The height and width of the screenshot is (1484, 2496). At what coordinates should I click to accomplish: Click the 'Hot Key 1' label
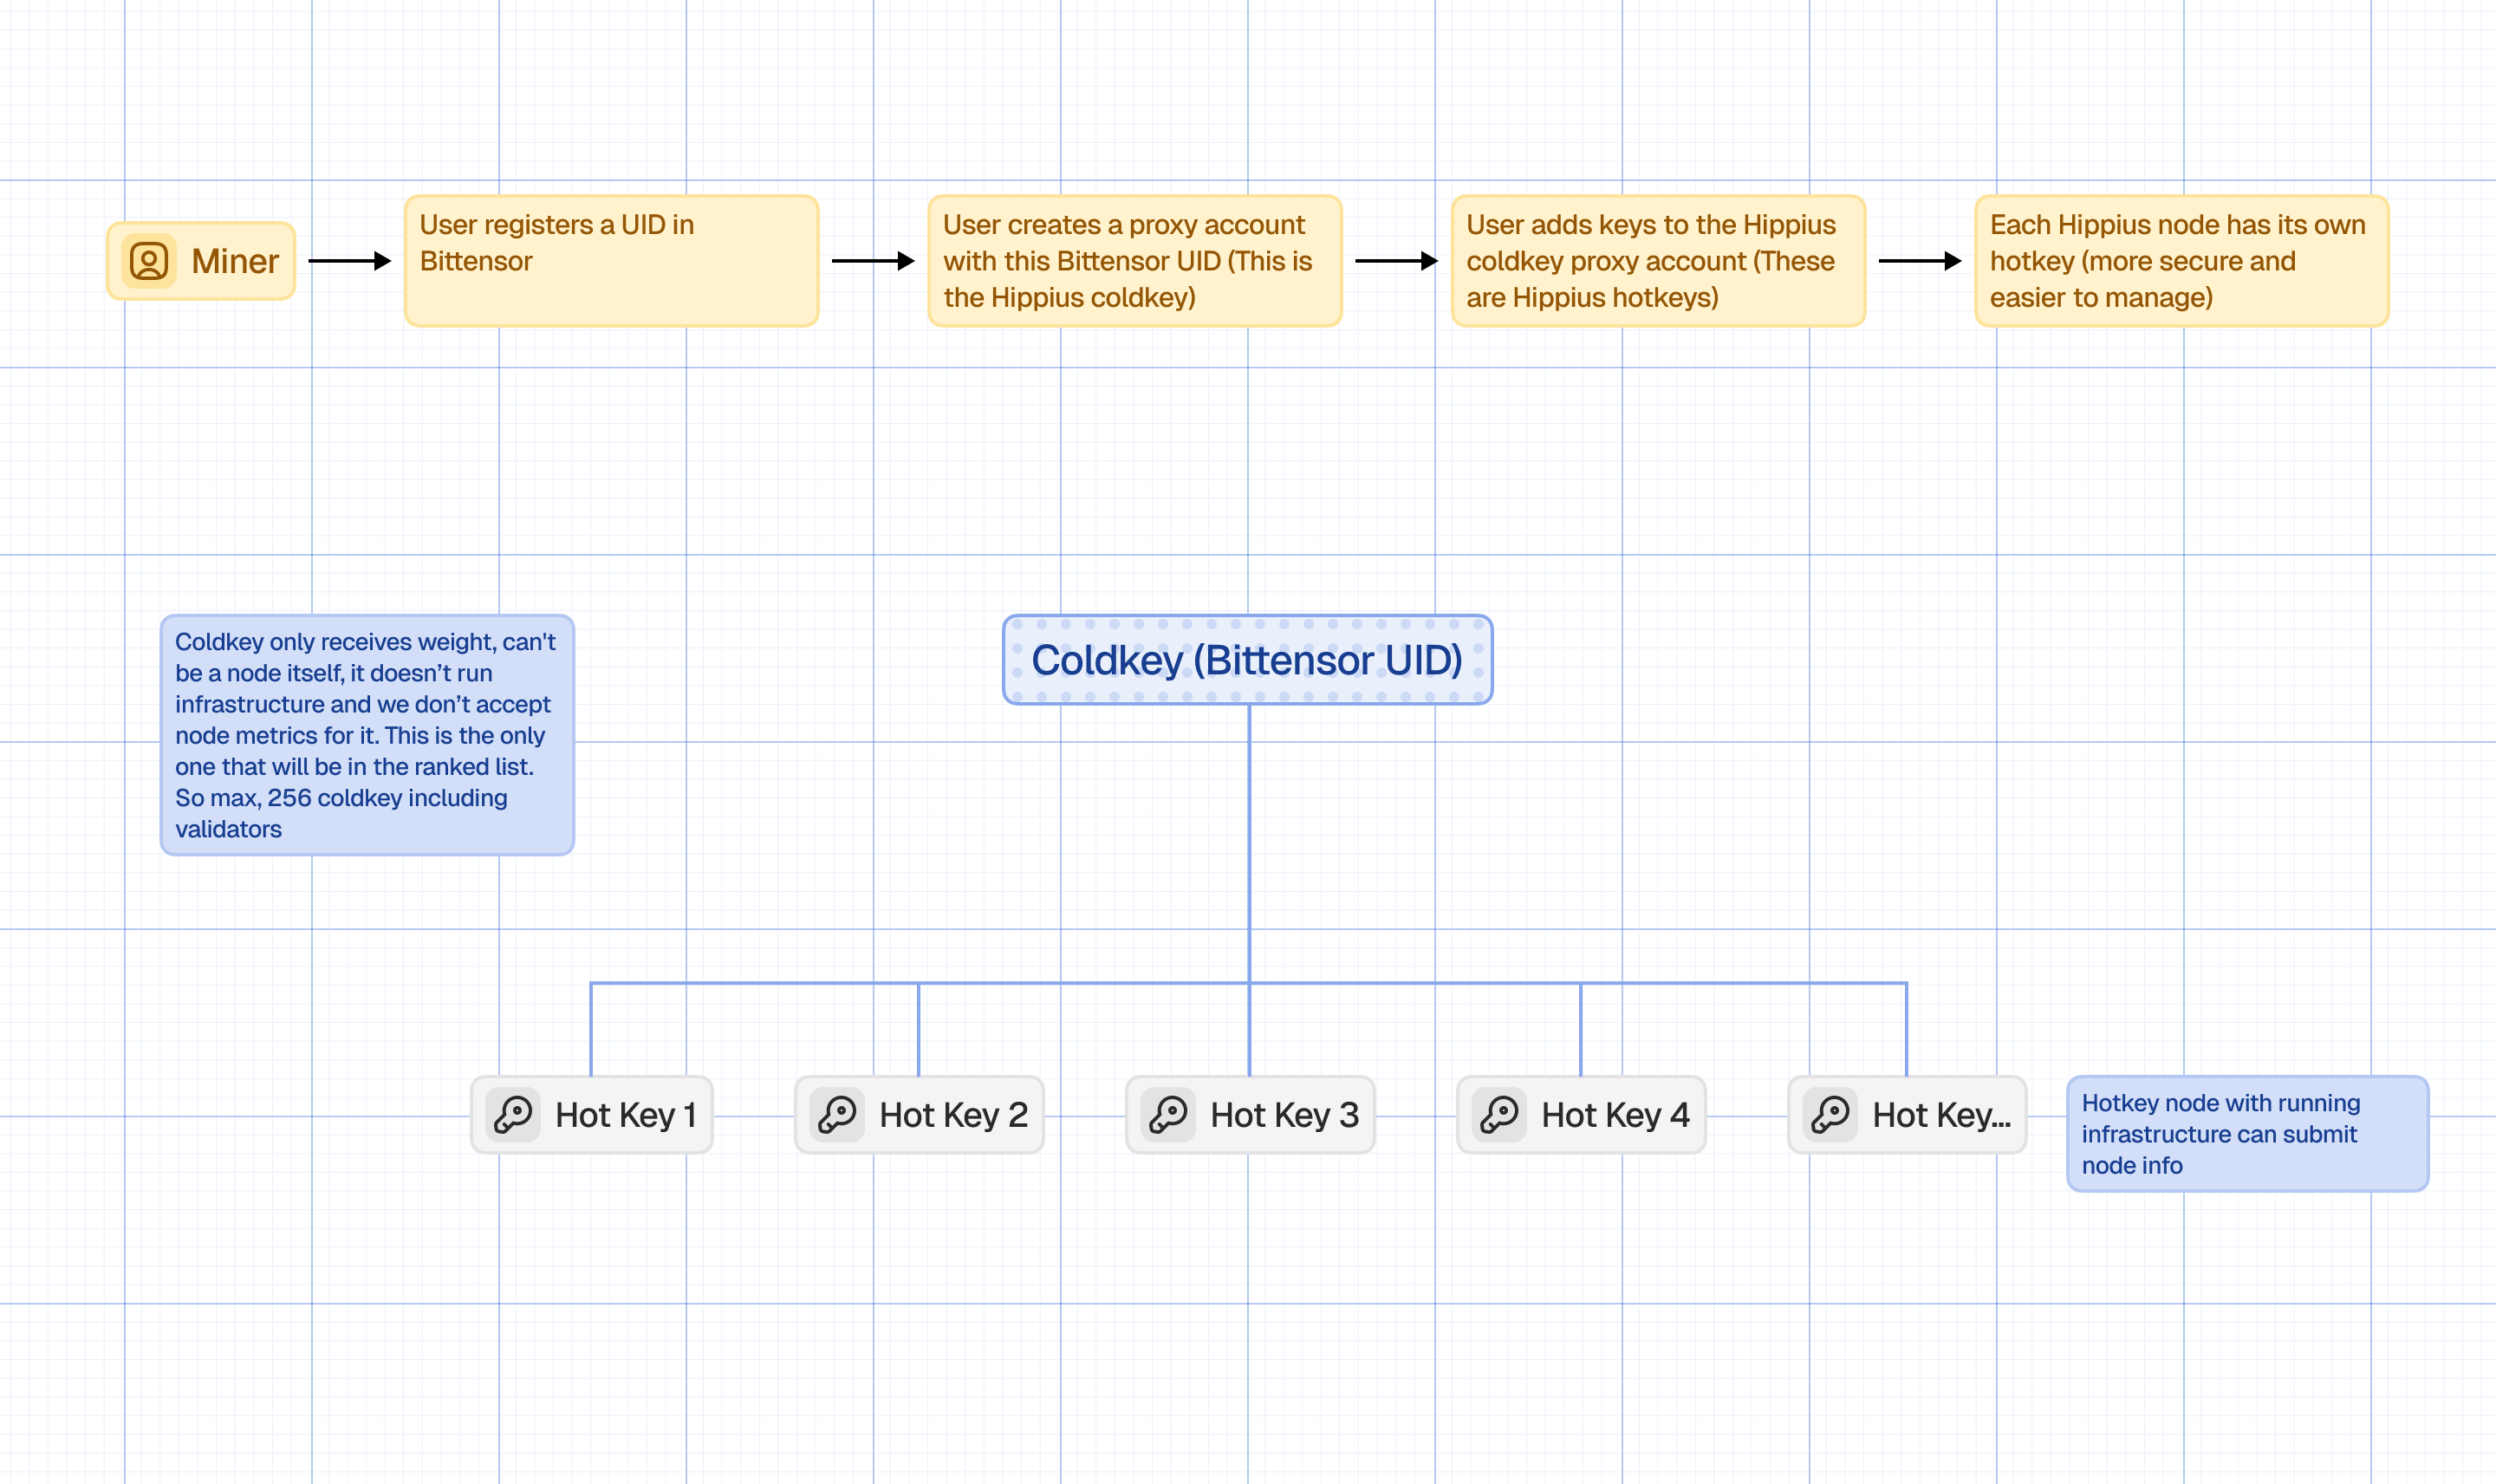click(x=626, y=1114)
